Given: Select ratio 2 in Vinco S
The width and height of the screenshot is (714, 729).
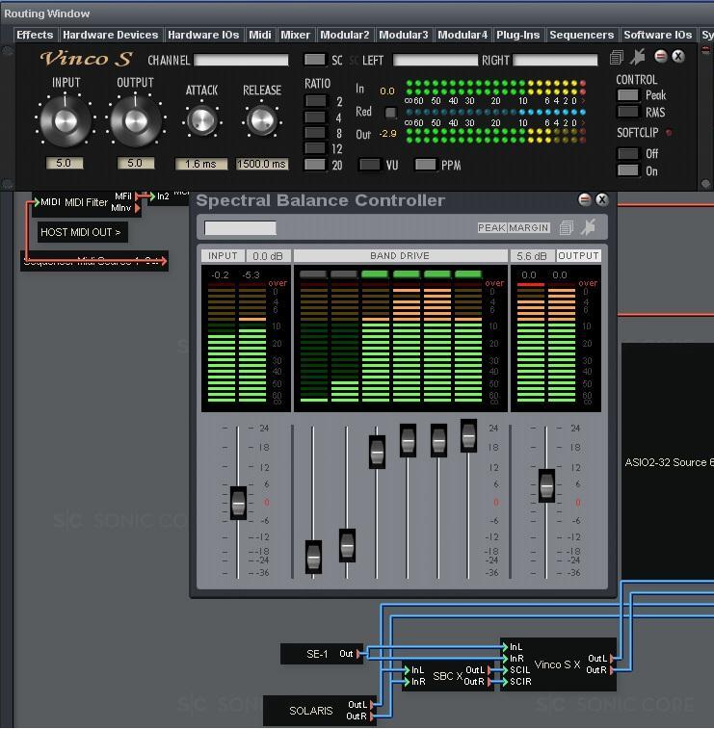Looking at the screenshot, I should tap(315, 100).
